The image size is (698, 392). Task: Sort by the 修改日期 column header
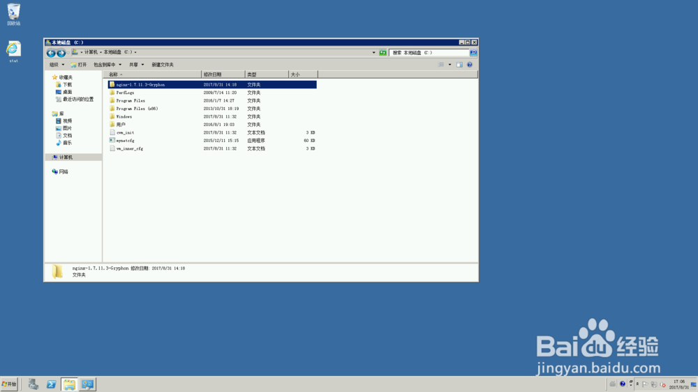pyautogui.click(x=223, y=75)
